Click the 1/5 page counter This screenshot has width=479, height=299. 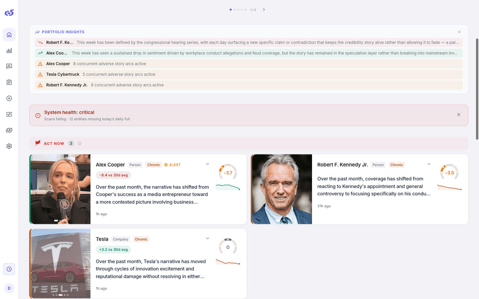253,10
